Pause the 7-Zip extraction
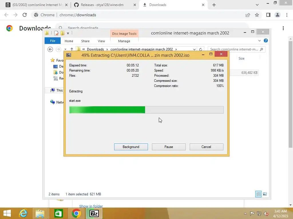Viewport: 293px width, 219px height. (169, 147)
